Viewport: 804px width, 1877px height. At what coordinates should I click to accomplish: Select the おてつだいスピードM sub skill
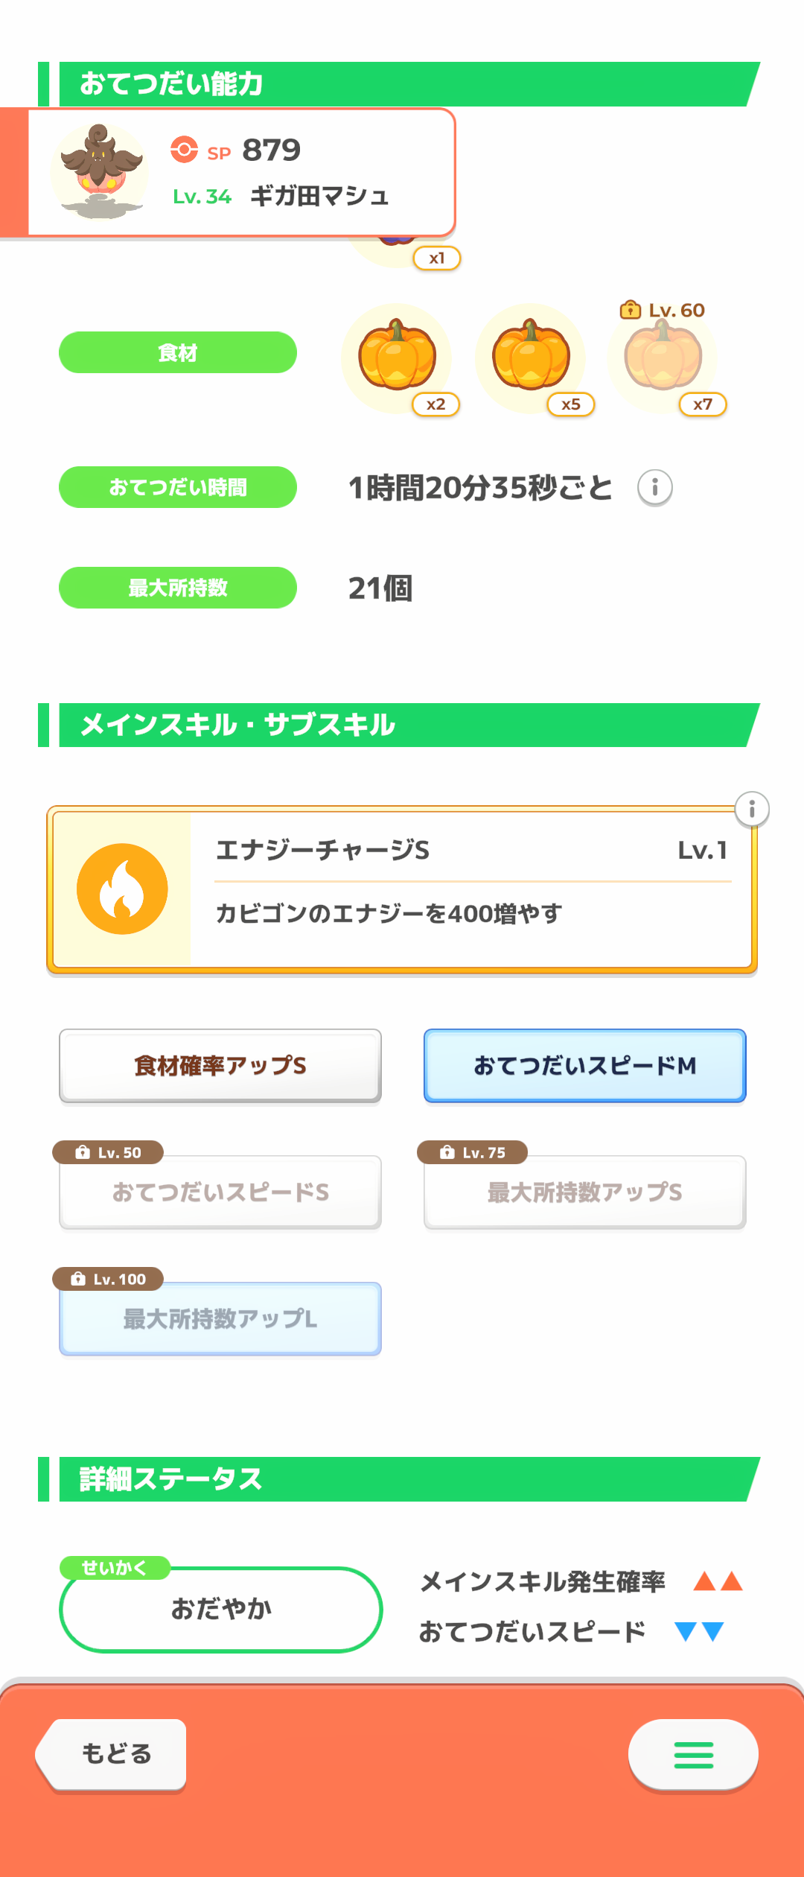(585, 1066)
